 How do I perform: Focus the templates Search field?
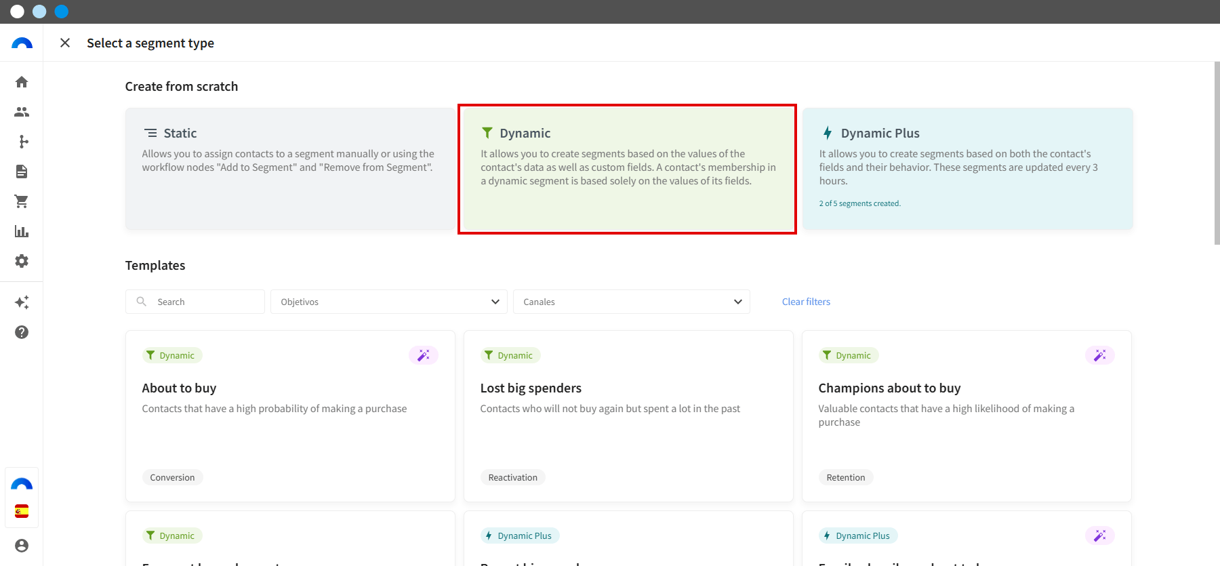point(195,302)
